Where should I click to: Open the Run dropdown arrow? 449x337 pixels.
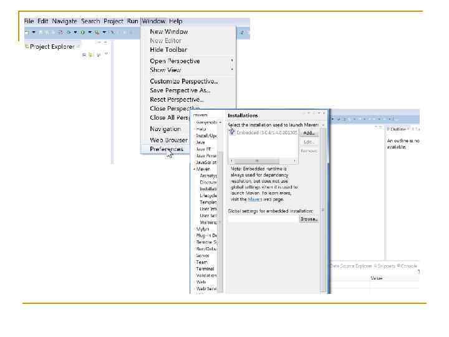pyautogui.click(x=90, y=32)
